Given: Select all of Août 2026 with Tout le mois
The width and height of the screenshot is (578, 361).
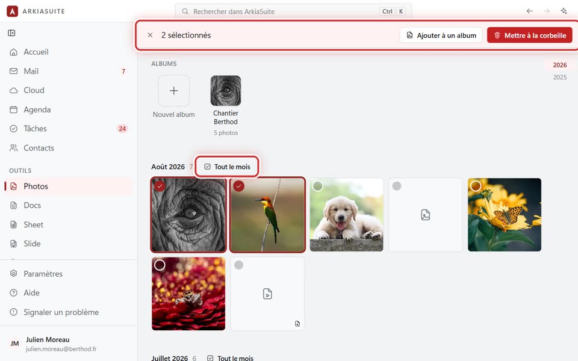Looking at the screenshot, I should pyautogui.click(x=227, y=167).
